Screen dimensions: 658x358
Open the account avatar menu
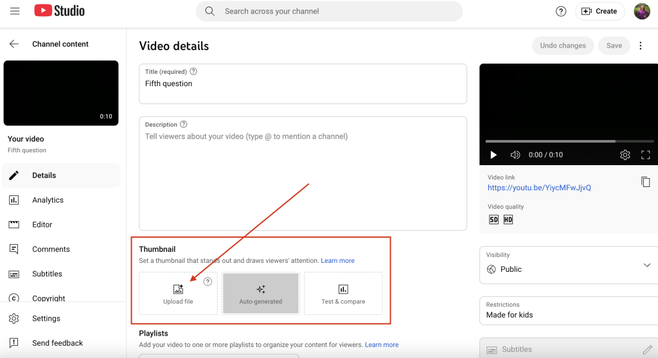[x=641, y=11]
